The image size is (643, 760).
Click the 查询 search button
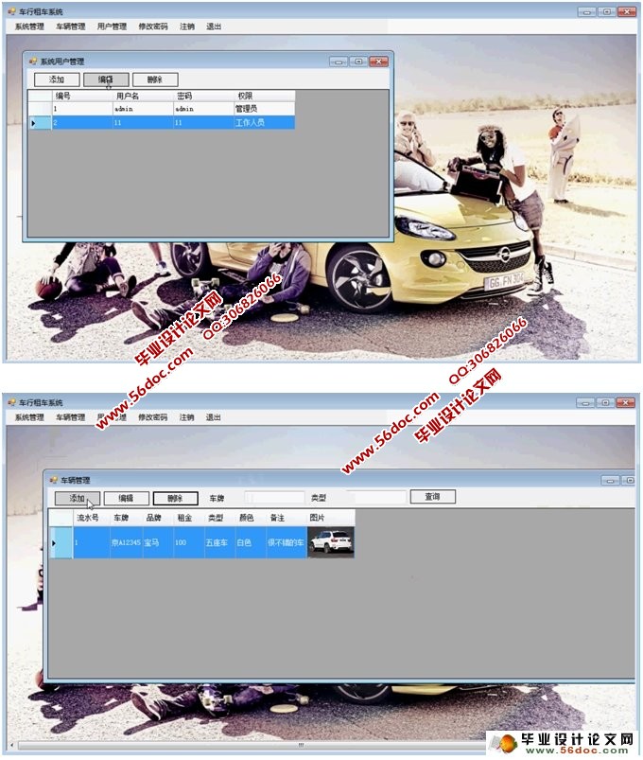pyautogui.click(x=432, y=497)
